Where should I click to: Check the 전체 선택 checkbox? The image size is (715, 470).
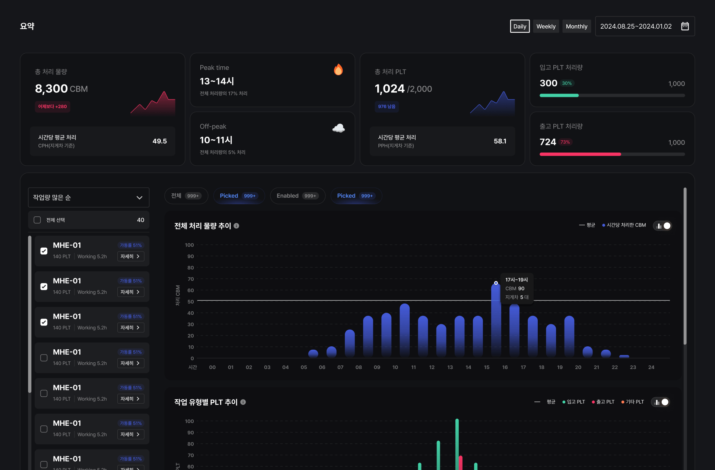pos(37,220)
